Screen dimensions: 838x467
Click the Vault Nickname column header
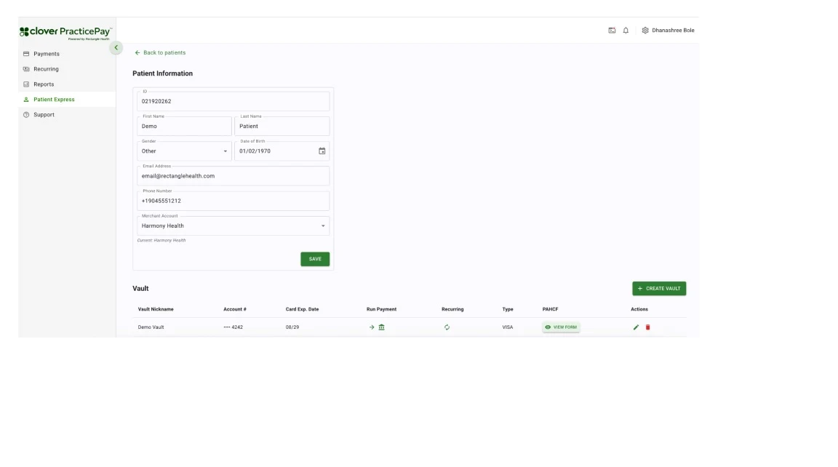click(156, 309)
